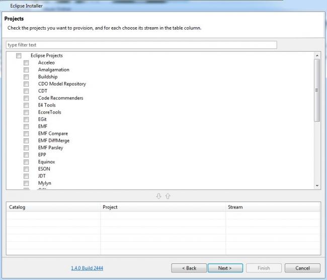Check the Eclipse Projects root checkbox
The image size is (327, 280).
pyautogui.click(x=19, y=56)
